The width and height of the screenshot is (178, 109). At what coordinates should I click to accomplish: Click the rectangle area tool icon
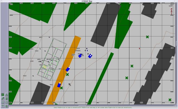click(x=7, y=102)
